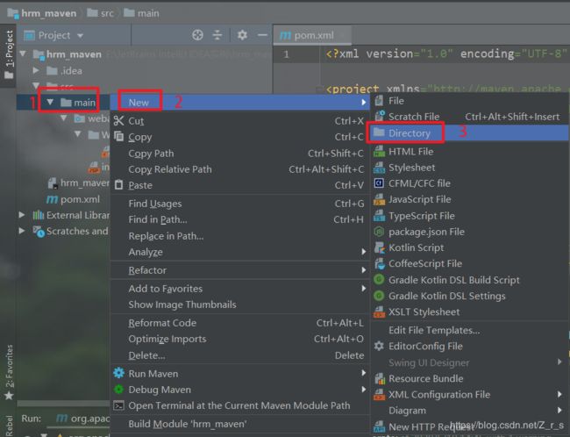This screenshot has width=570, height=437.
Task: Choose Edit File Templates... entry
Action: click(x=470, y=330)
